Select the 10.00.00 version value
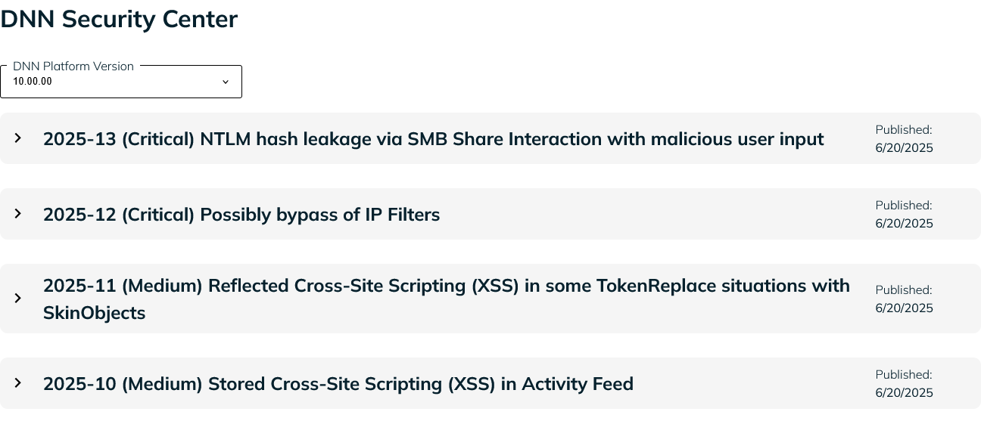 (33, 82)
